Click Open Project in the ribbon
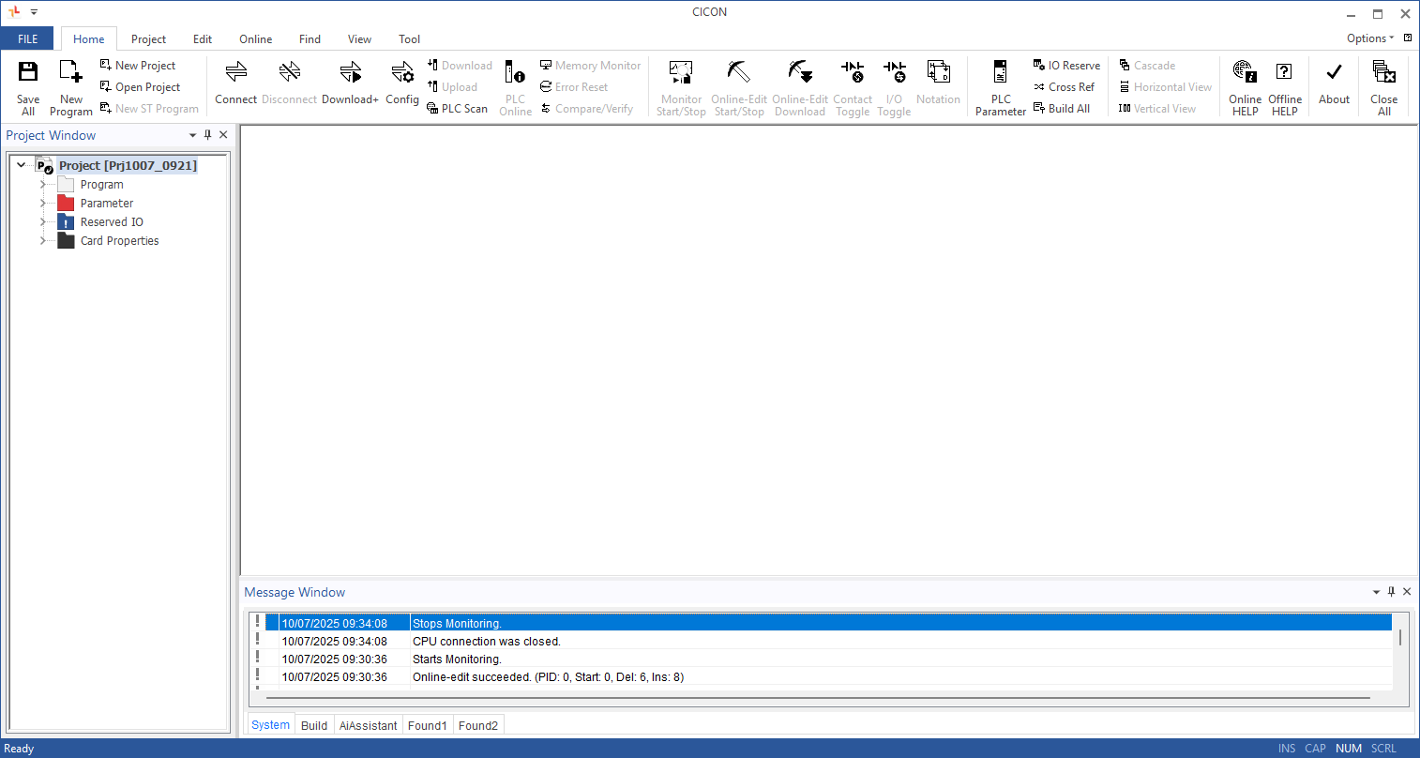The image size is (1420, 758). (140, 87)
